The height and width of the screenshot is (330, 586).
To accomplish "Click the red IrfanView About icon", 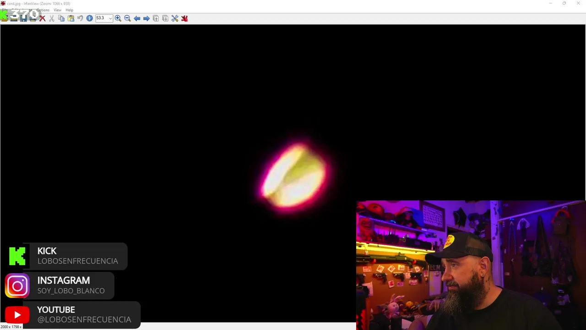I will 184,18.
